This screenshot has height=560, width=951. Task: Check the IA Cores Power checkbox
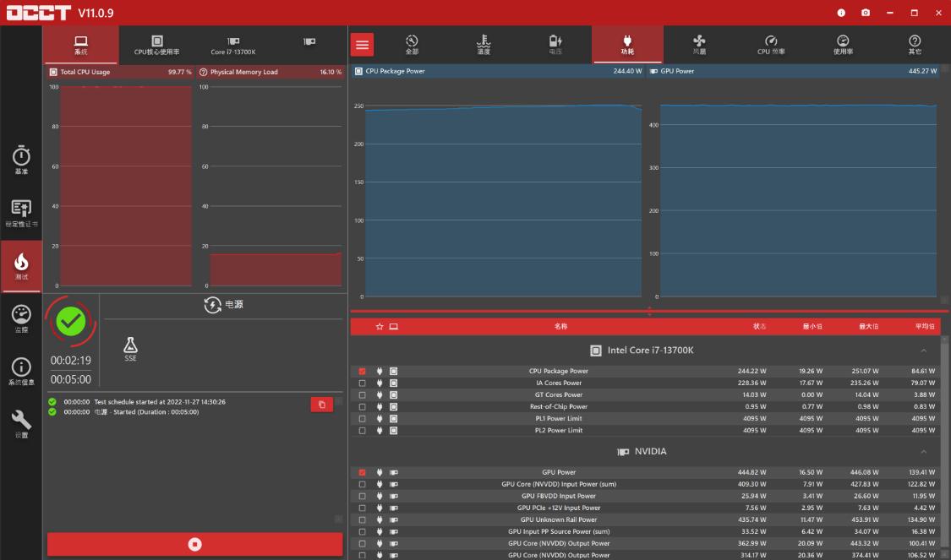363,383
